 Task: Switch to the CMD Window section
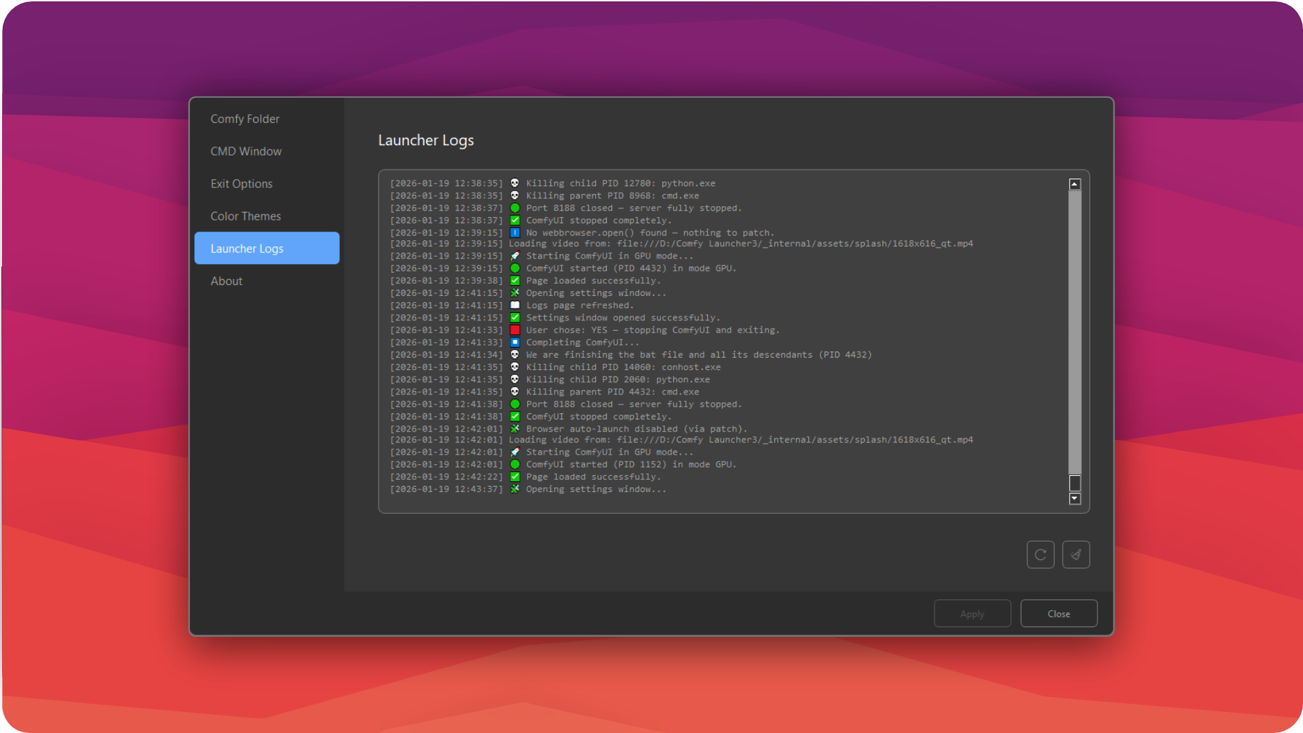(267, 151)
